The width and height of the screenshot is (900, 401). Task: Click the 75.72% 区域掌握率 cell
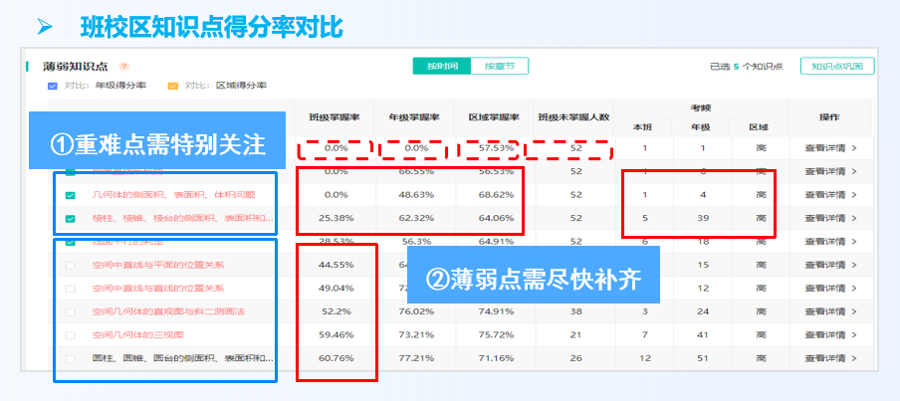(496, 335)
